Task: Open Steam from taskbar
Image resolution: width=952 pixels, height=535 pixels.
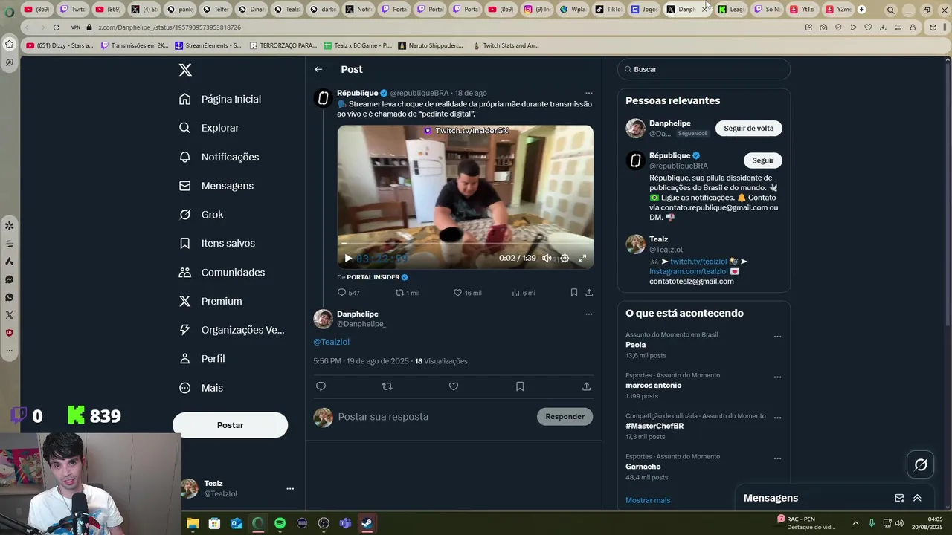Action: tap(367, 523)
